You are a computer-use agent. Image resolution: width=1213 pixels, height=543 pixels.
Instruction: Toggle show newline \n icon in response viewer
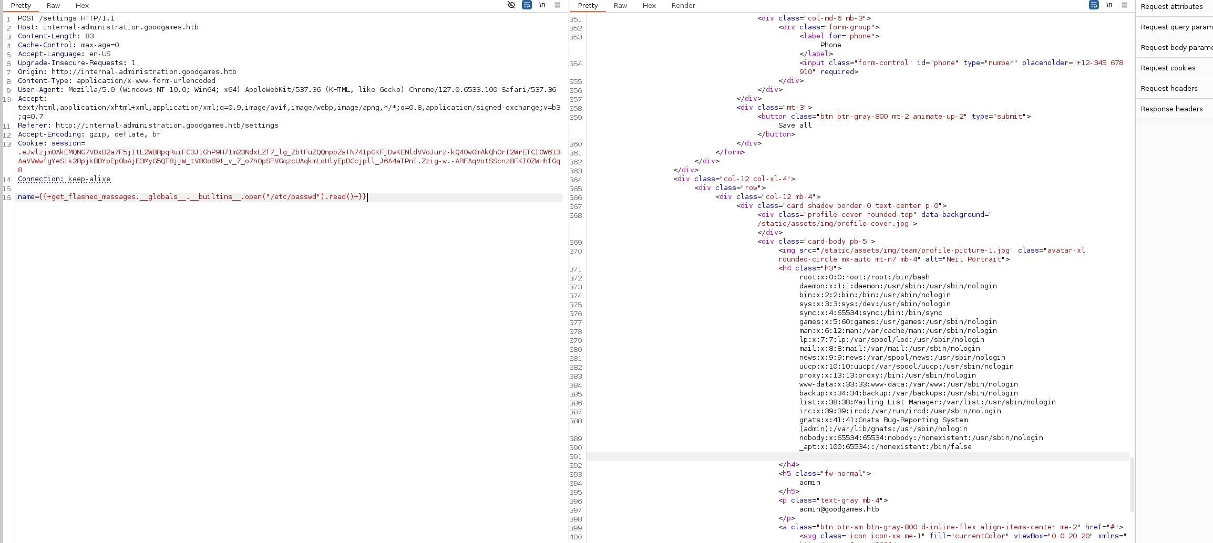(1109, 5)
